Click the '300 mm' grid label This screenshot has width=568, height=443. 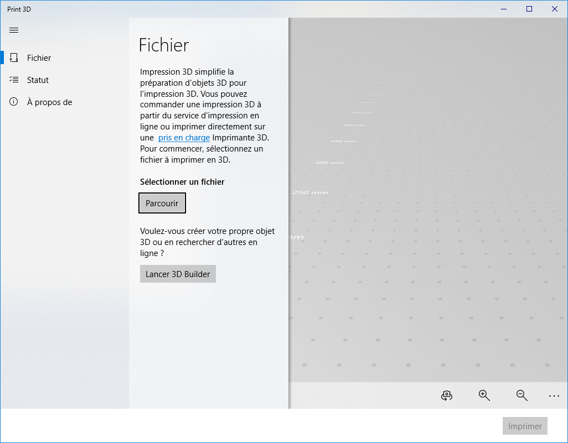point(329,163)
